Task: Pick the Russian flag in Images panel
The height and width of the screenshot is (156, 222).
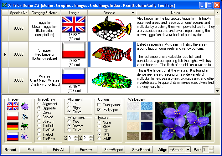Action: pyautogui.click(x=12, y=137)
